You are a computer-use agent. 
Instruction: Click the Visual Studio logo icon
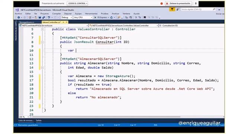(x=17, y=10)
